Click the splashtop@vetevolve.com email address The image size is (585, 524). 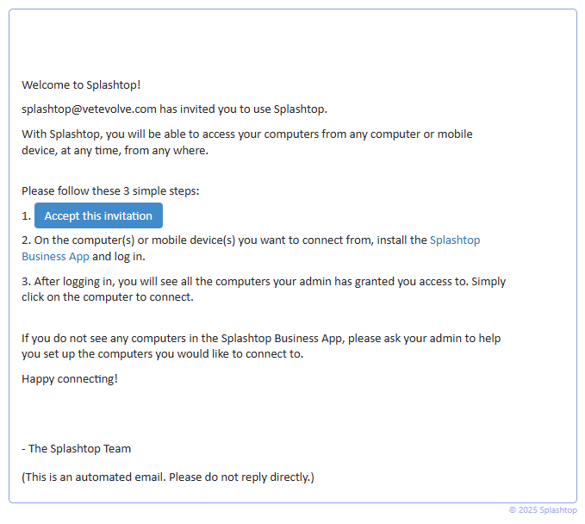[x=89, y=109]
